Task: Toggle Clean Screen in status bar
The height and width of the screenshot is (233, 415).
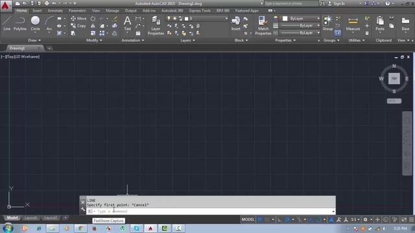Action: pyautogui.click(x=404, y=219)
